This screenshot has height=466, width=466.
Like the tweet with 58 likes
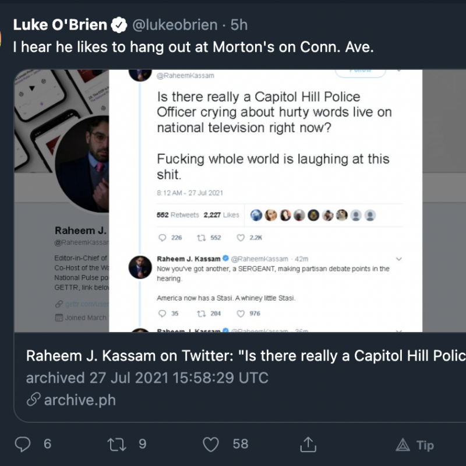(211, 444)
